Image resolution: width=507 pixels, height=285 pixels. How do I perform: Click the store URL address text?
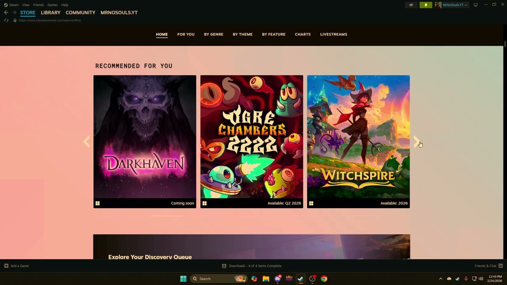(x=50, y=20)
